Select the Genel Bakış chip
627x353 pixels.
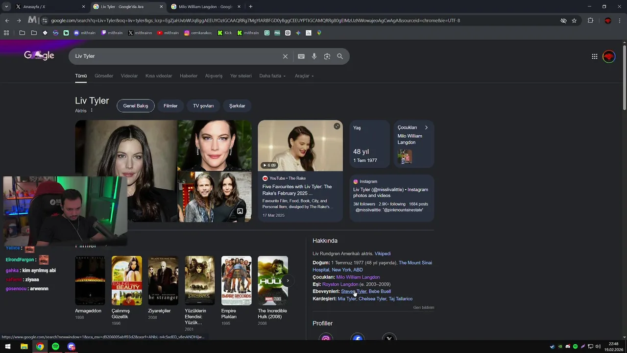coord(136,106)
